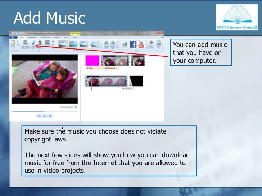The width and height of the screenshot is (262, 196).
Task: Open the Edit tab under Video Tools
Action: (75, 37)
